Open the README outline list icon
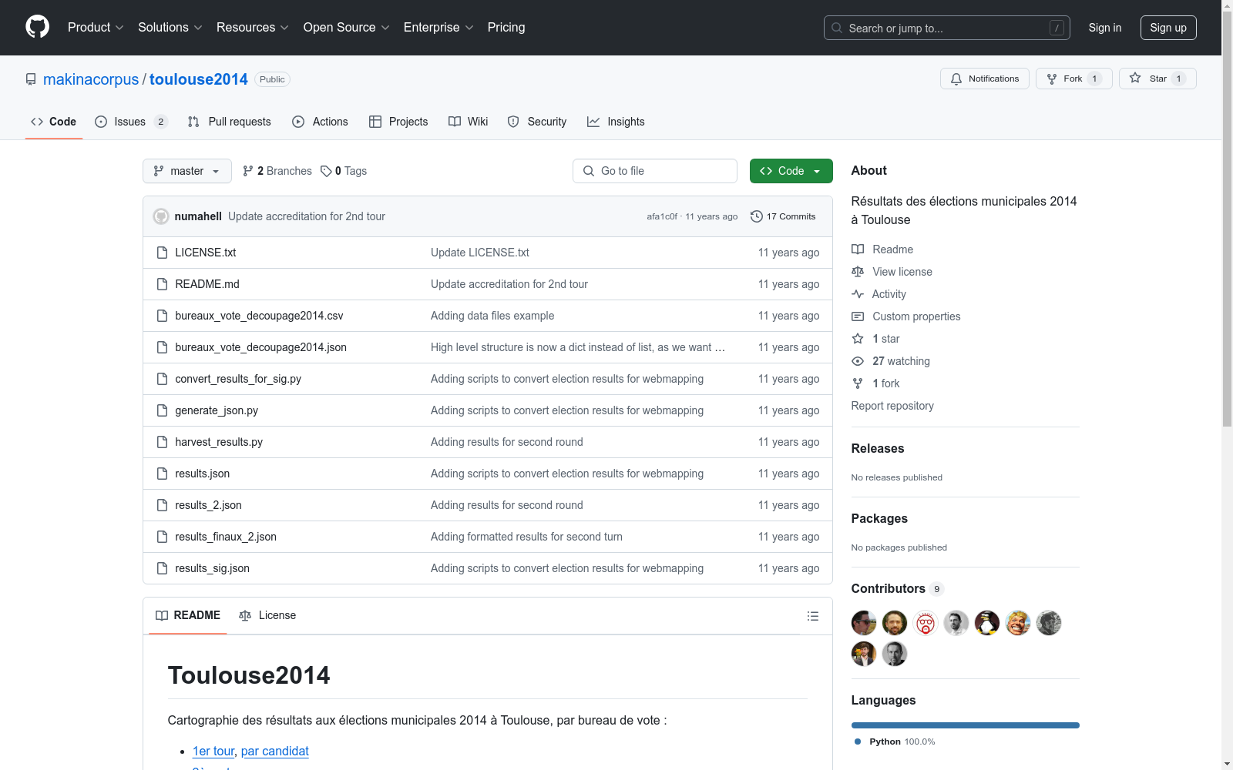The image size is (1233, 770). 812,616
